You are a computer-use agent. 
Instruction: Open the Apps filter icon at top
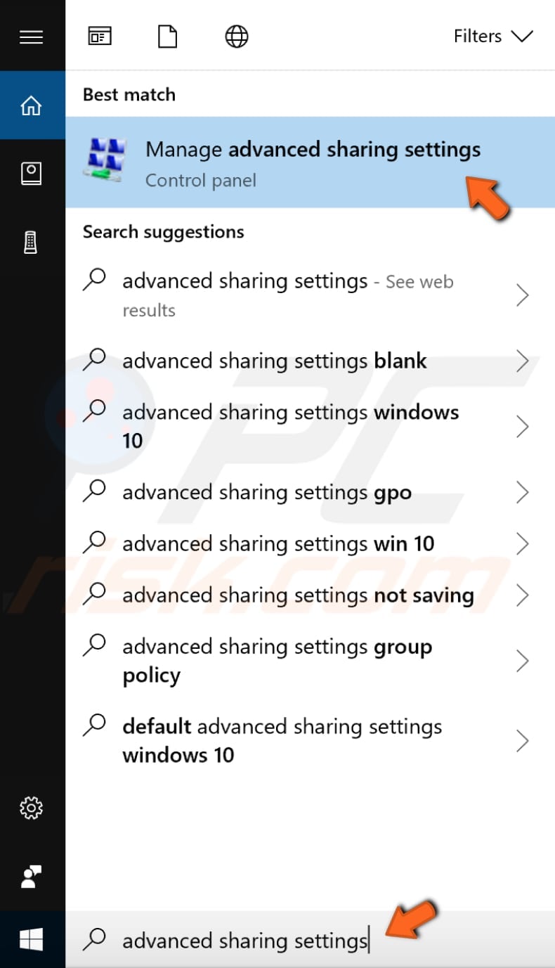[99, 36]
